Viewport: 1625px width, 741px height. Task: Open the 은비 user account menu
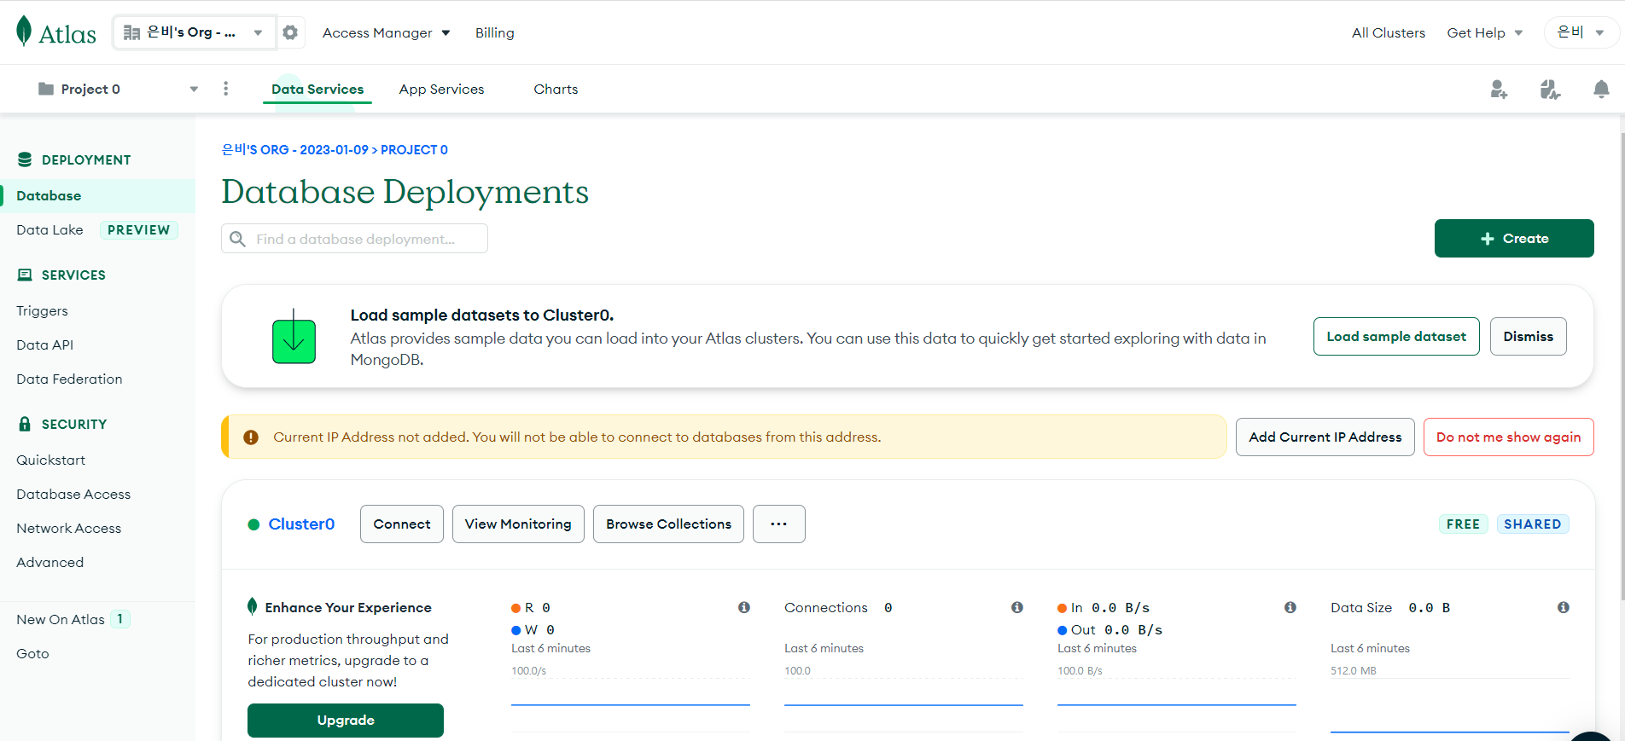pyautogui.click(x=1581, y=32)
